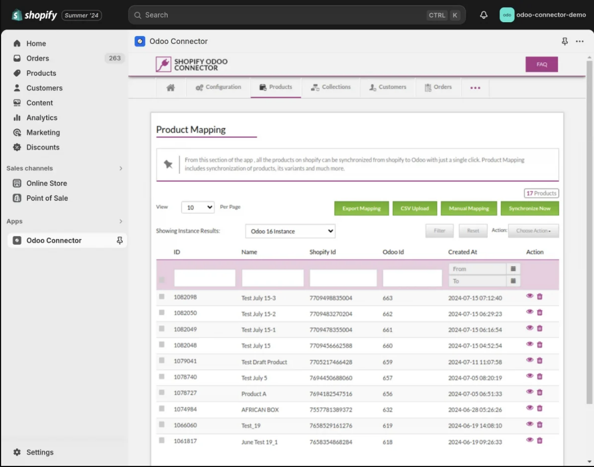Switch to the Orders tab

point(438,87)
